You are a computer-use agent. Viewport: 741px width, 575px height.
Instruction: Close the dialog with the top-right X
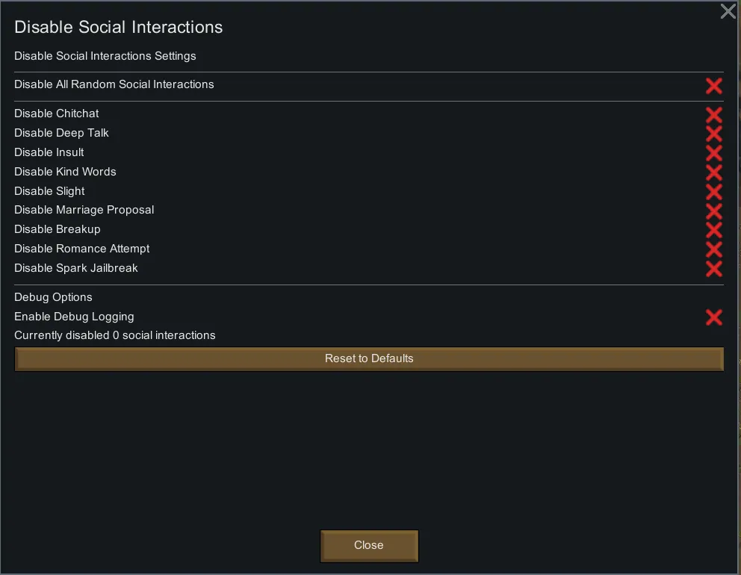728,11
